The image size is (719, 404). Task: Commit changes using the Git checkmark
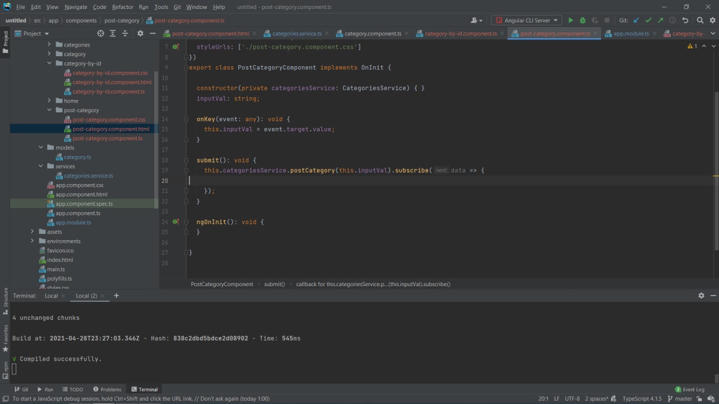(648, 20)
